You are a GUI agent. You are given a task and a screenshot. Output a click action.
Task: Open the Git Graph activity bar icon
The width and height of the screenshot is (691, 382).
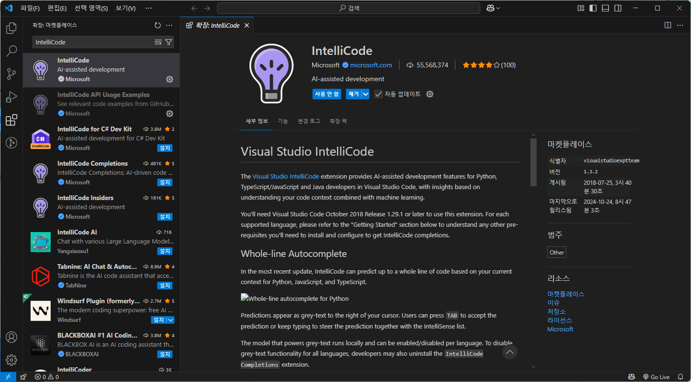coord(11,143)
